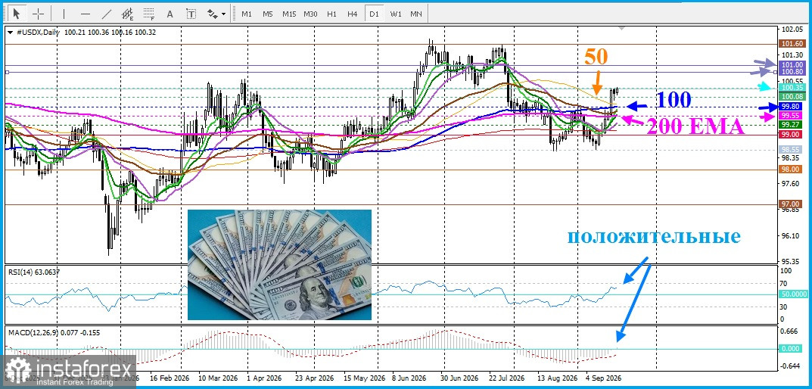Switch chart to M30 timeframe
Viewport: 812px width, 389px height.
pyautogui.click(x=311, y=14)
